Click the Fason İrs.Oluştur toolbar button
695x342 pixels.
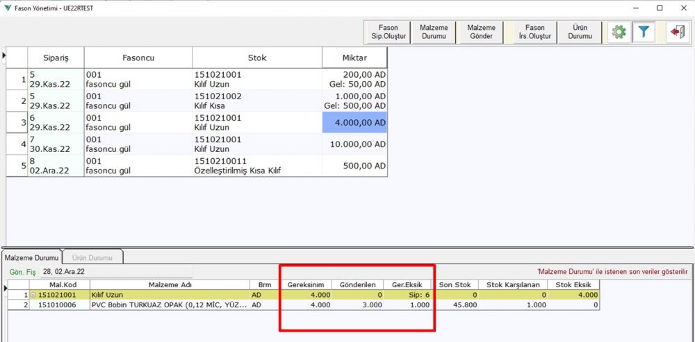pos(534,32)
